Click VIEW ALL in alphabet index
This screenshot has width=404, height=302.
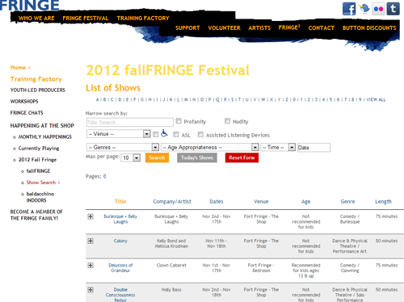376,99
